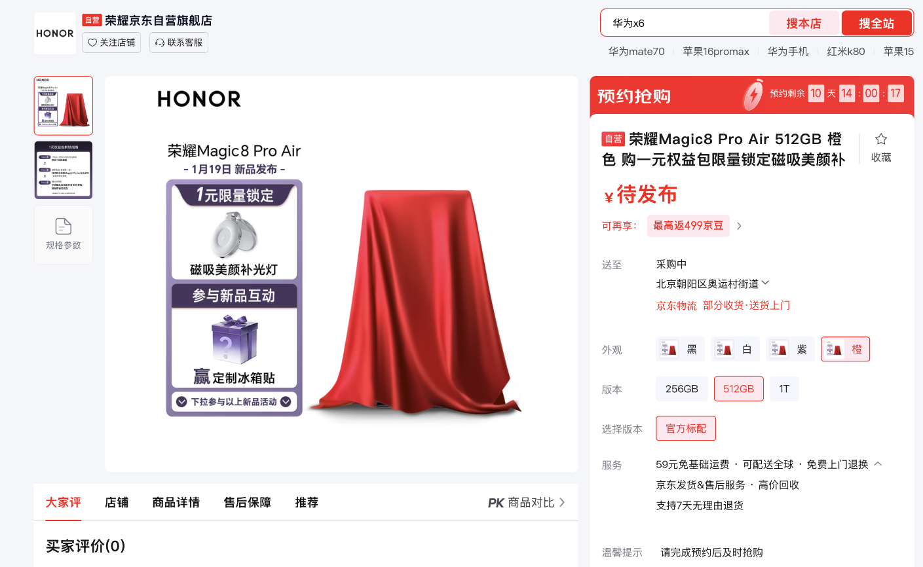Click the star icon to favorite product
The width and height of the screenshot is (923, 567).
[x=881, y=139]
